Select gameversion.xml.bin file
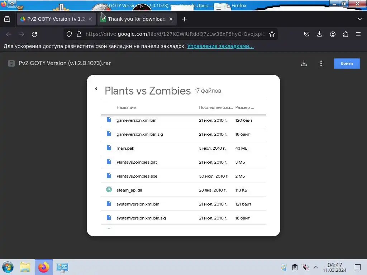Screen dimensions: 367x275 pos(183,120)
